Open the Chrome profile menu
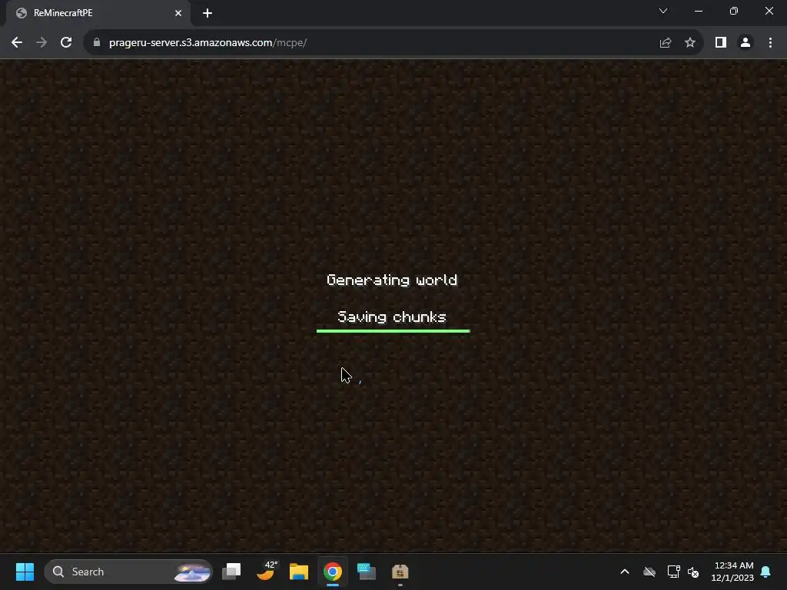This screenshot has height=590, width=787. tap(745, 43)
